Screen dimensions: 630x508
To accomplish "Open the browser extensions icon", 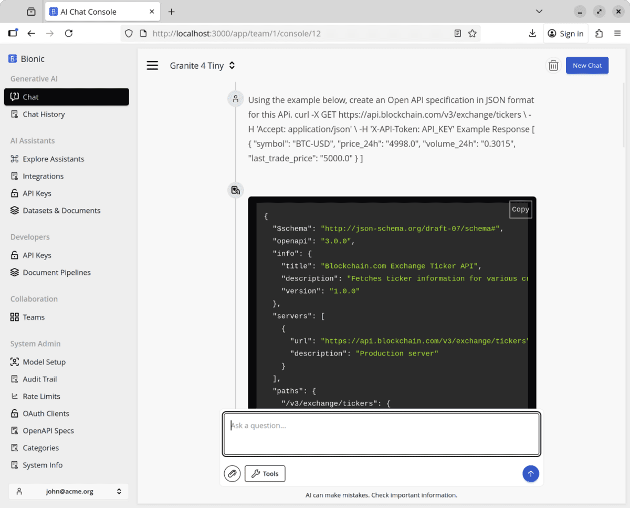I will click(599, 34).
